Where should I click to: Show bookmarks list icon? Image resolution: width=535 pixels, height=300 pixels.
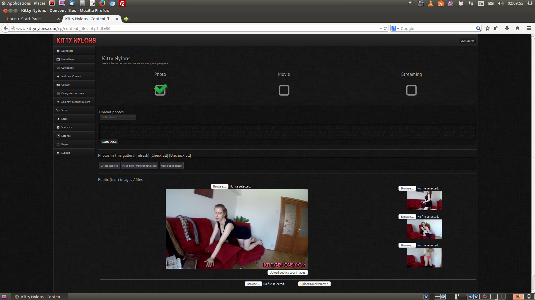496,29
